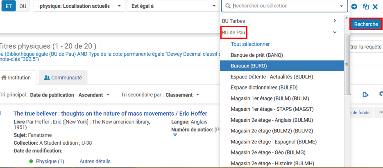Collapse the BU de Pau group

[335, 32]
